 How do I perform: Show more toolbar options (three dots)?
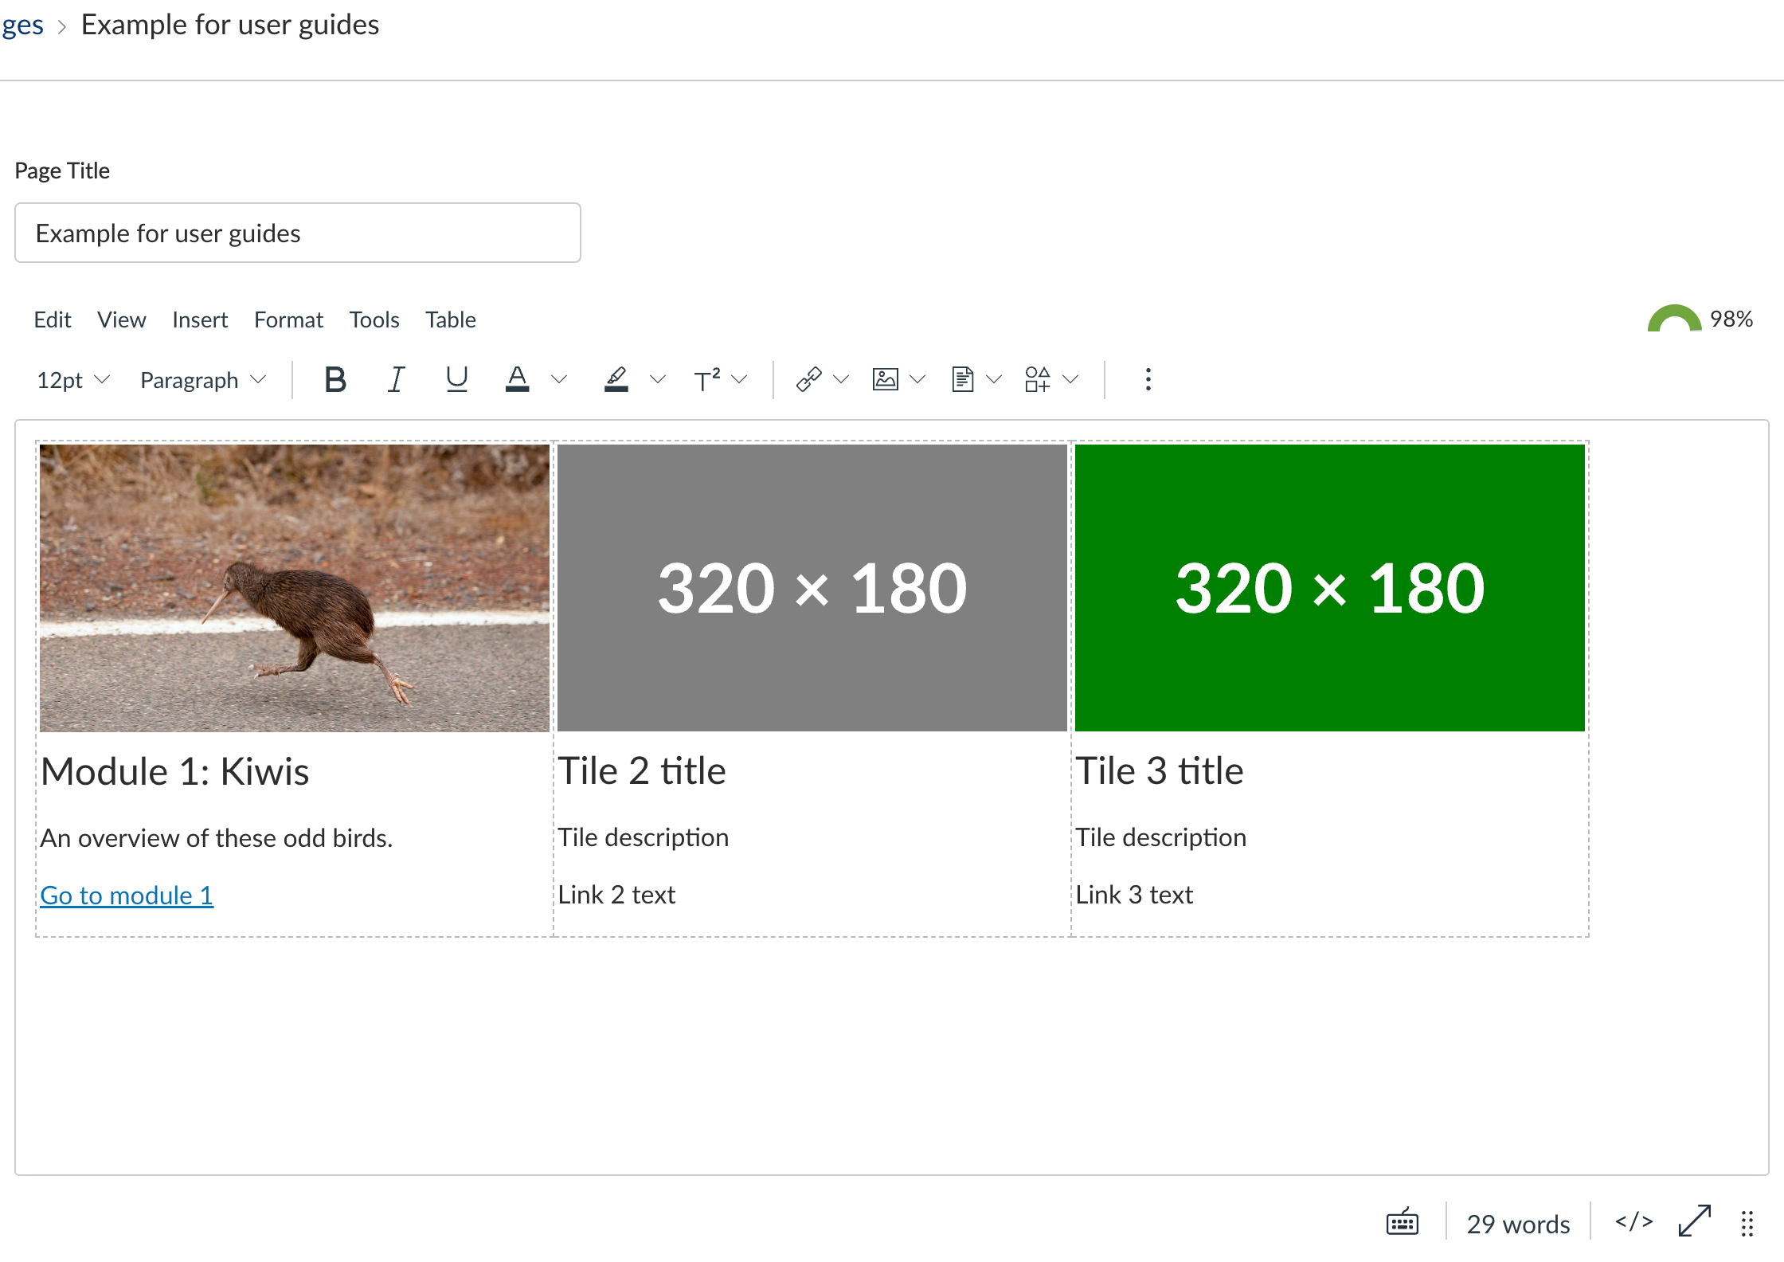point(1148,380)
